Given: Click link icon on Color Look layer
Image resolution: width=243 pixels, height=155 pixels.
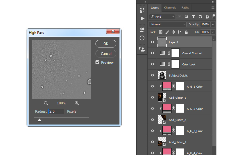Looking at the screenshot, I should (x=169, y=64).
